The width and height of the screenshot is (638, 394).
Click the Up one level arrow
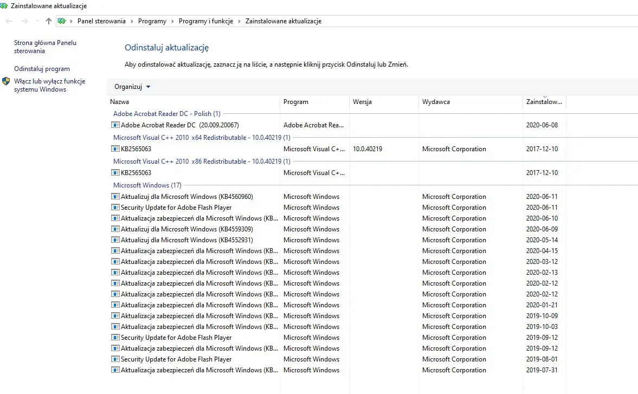point(48,21)
